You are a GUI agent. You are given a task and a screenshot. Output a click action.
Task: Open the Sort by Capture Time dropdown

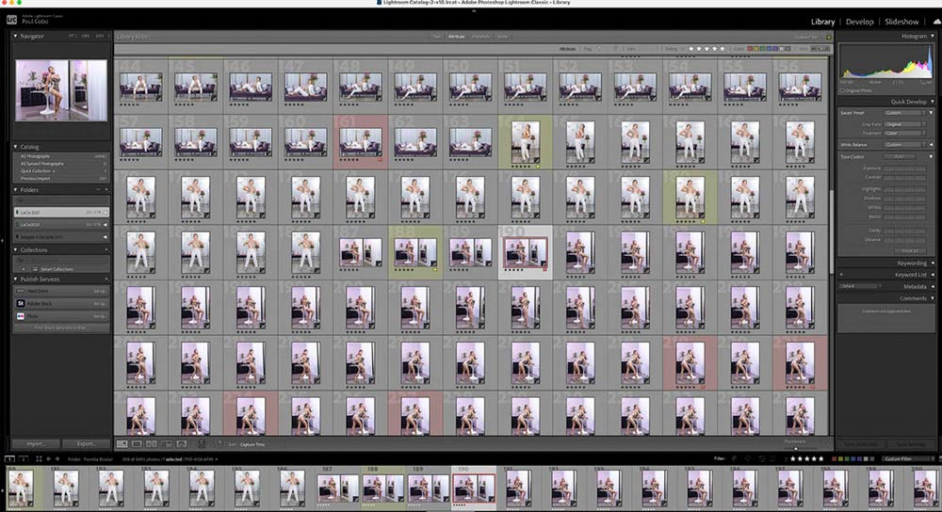click(x=252, y=443)
